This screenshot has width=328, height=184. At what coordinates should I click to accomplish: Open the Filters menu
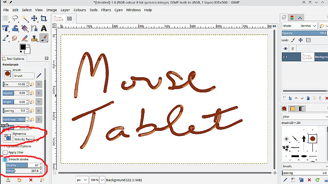(106, 10)
